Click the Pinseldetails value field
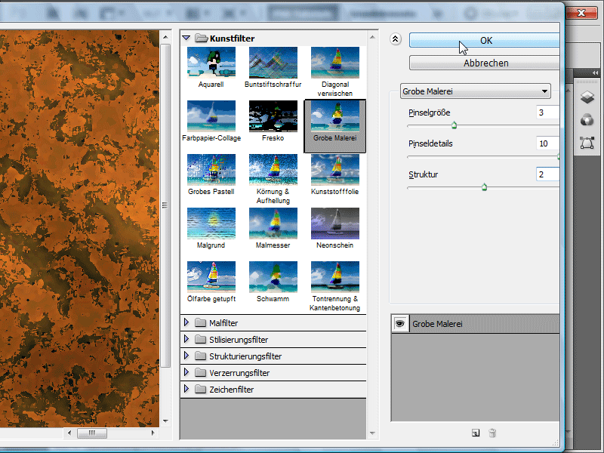Image resolution: width=604 pixels, height=453 pixels. (x=547, y=143)
